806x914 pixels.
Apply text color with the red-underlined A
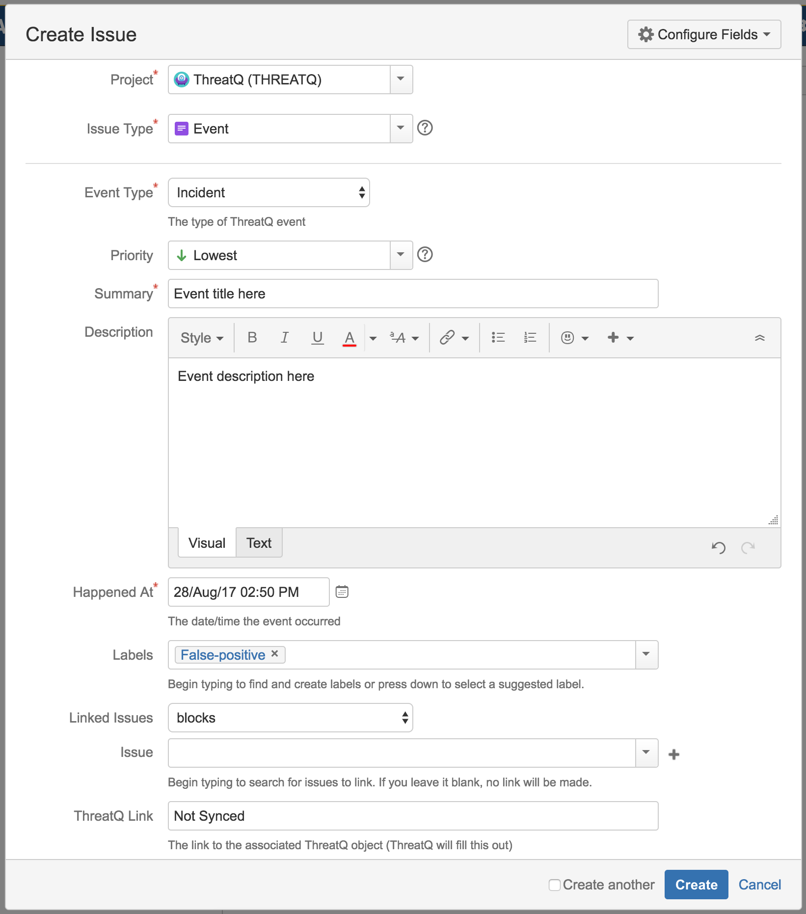click(x=349, y=338)
